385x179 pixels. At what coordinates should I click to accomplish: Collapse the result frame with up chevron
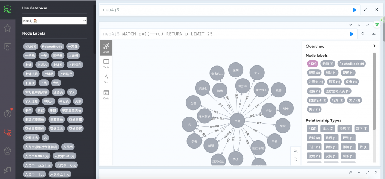[x=359, y=25]
